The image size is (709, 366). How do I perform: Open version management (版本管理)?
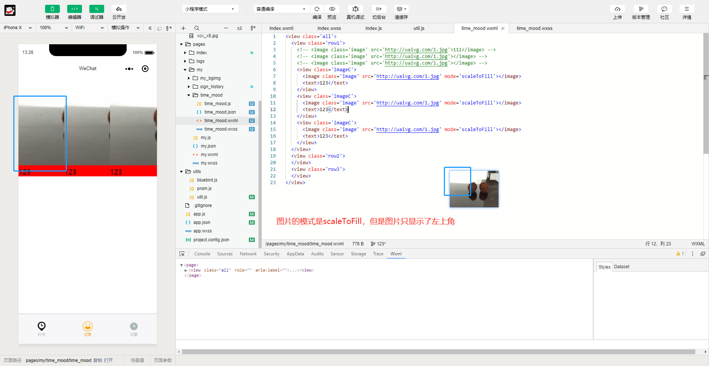point(641,9)
